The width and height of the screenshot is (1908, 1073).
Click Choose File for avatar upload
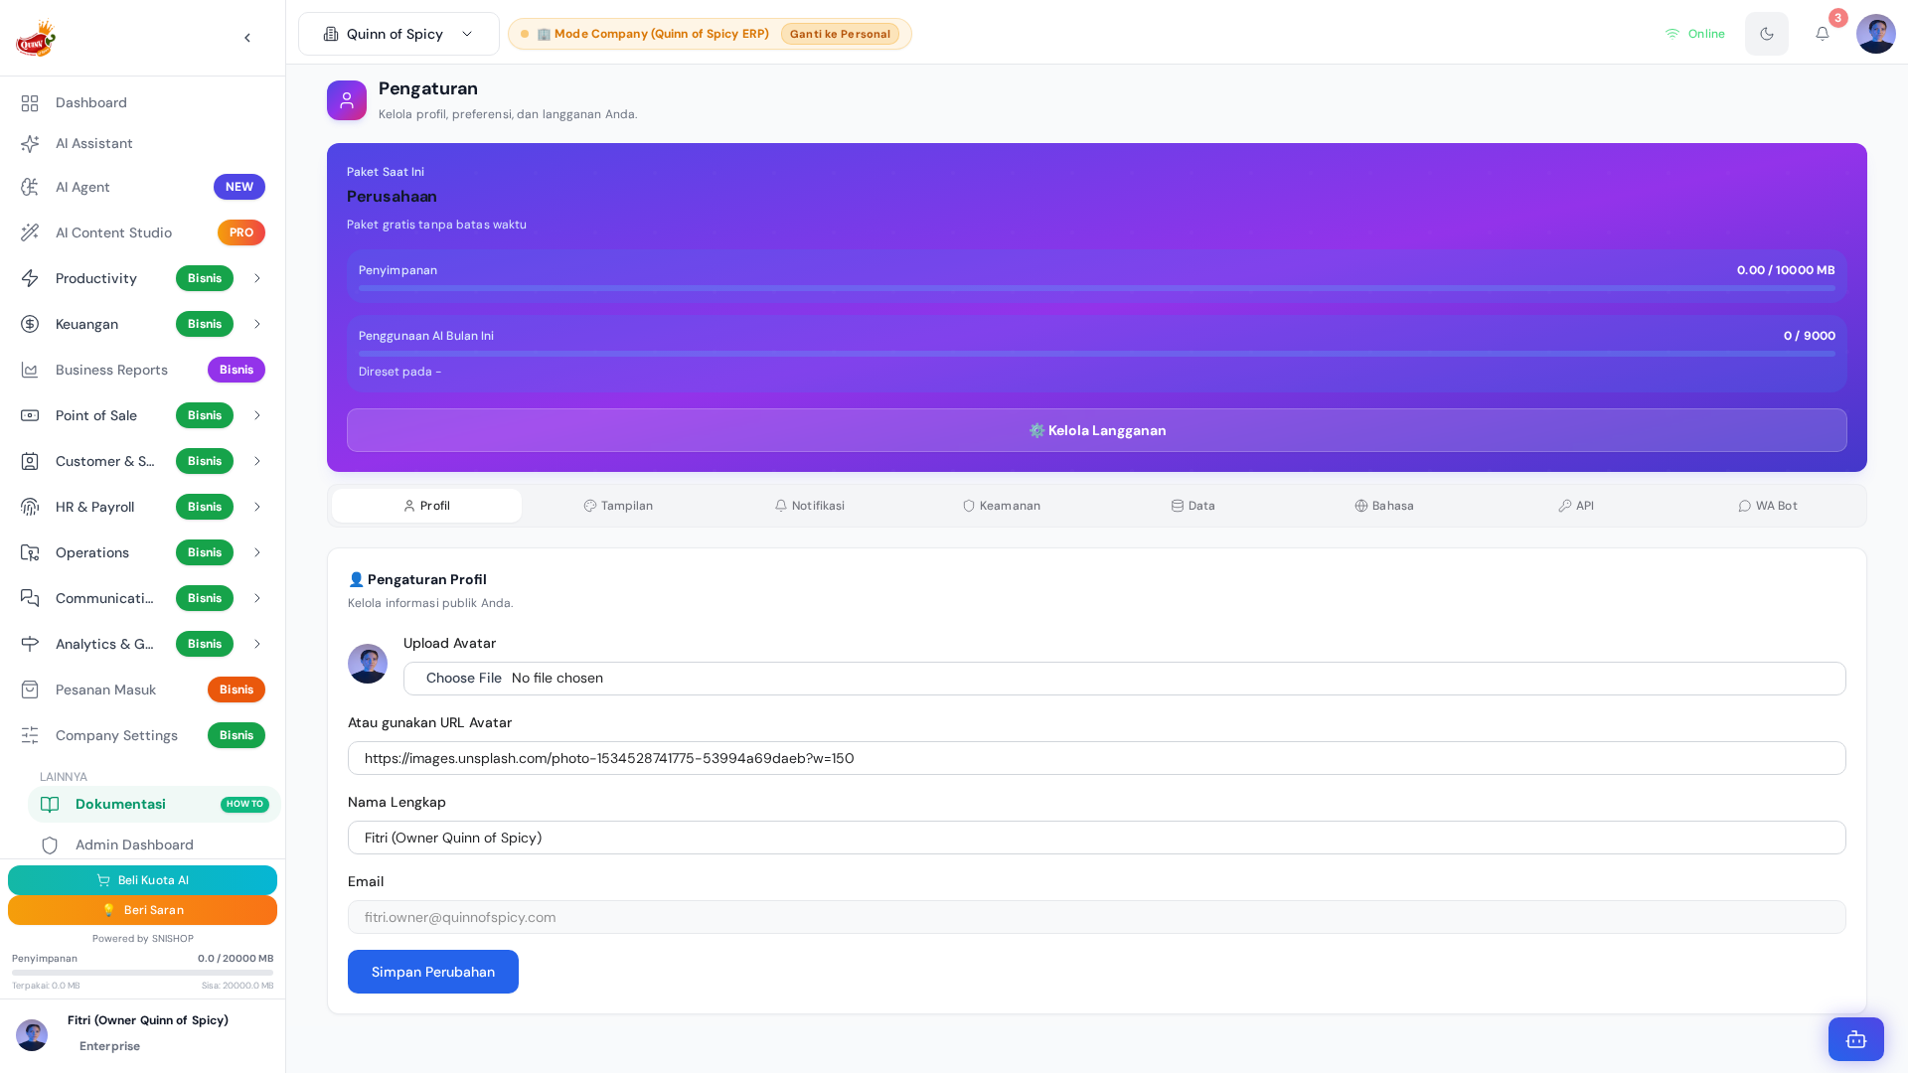[x=463, y=678]
